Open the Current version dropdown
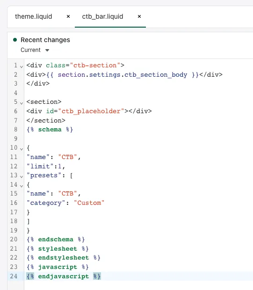Image resolution: width=253 pixels, height=290 pixels. point(35,50)
